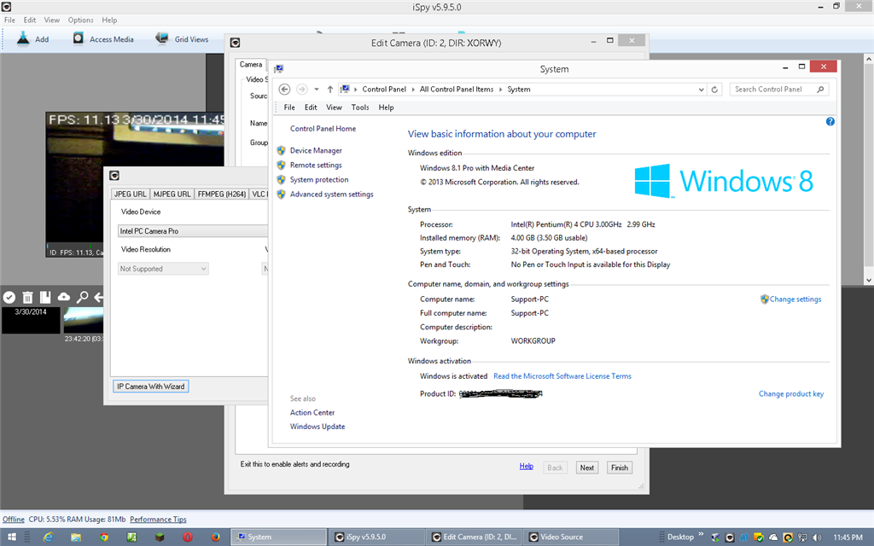Click Finish in the Edit Camera window

(620, 468)
